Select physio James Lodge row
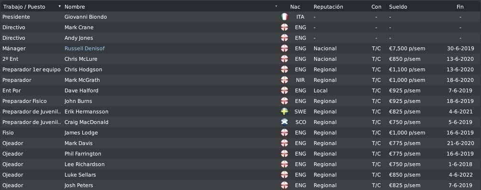This screenshot has height=190, width=481. click(x=240, y=133)
